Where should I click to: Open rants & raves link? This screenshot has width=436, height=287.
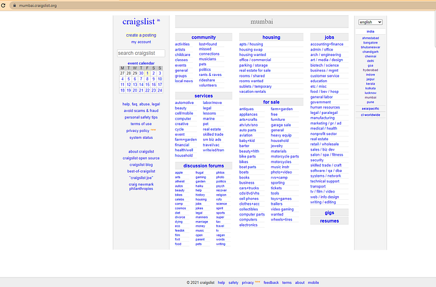(211, 75)
